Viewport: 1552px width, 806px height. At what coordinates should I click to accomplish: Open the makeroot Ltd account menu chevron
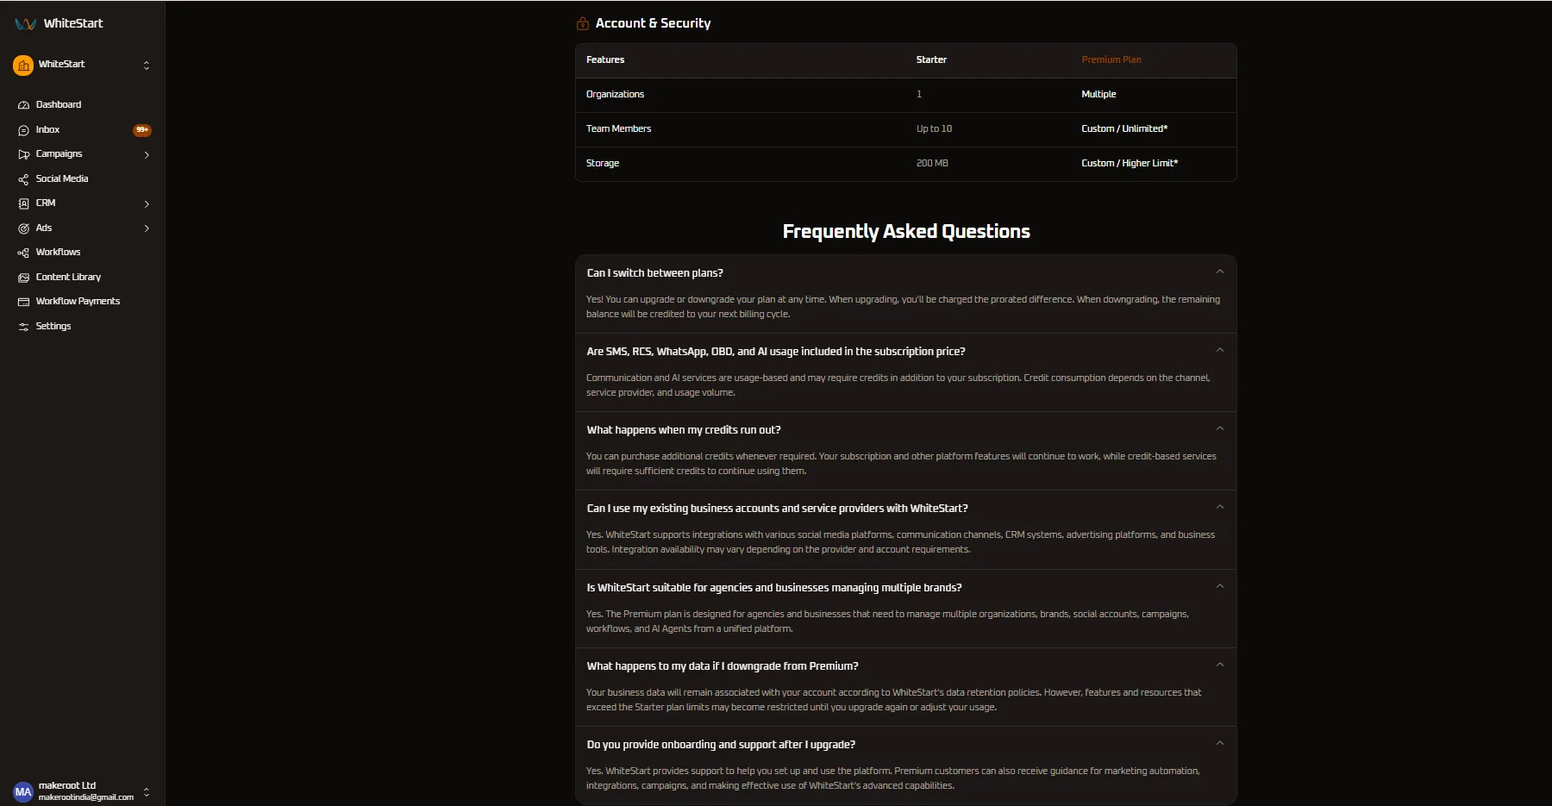click(x=147, y=791)
